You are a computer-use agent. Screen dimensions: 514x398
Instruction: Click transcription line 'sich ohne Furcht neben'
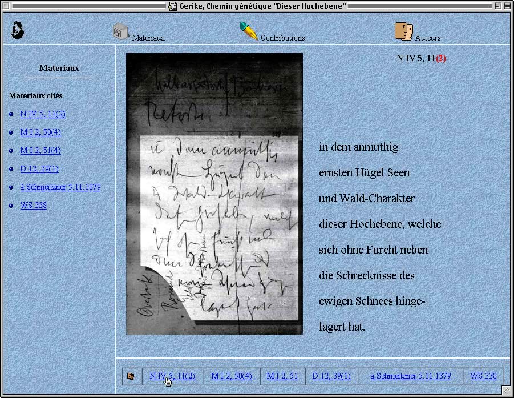(373, 250)
